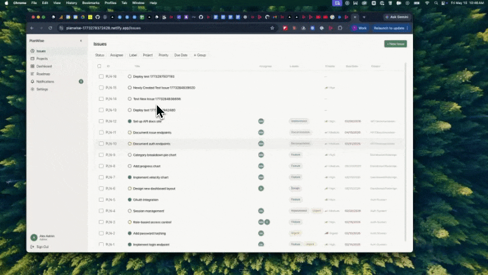488x275 pixels.
Task: Check the PLN-16 row checkbox
Action: (101, 76)
